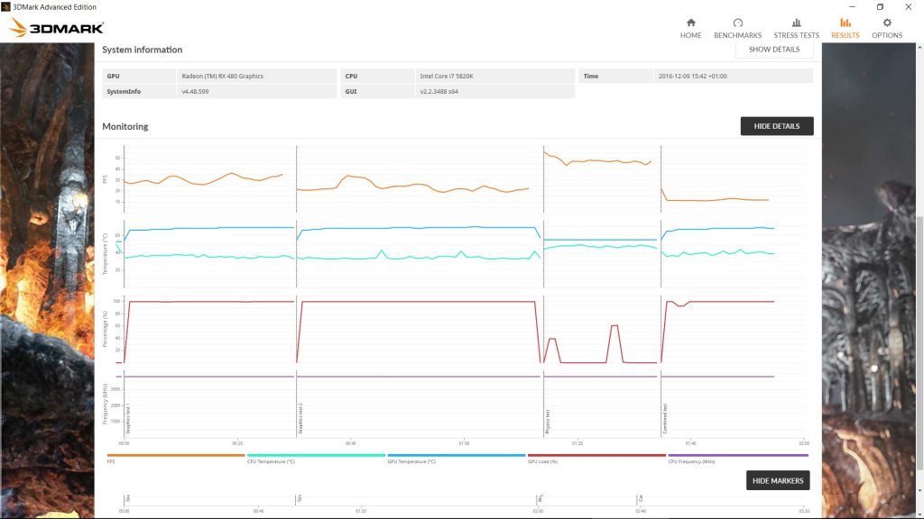This screenshot has height=519, width=924.
Task: Click the GPU Temperature legend label
Action: pos(411,462)
